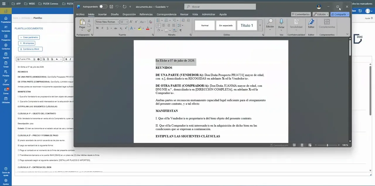Click the increase font size icon

click(131, 22)
